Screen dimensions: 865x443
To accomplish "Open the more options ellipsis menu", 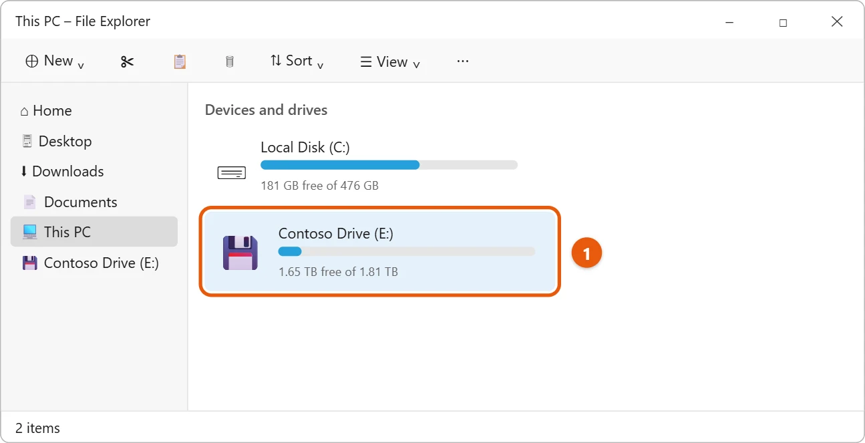I will 463,61.
